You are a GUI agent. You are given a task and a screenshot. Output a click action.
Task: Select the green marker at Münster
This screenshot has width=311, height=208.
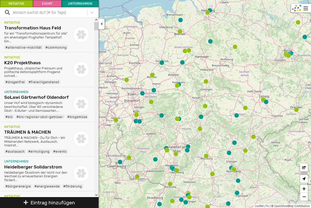(152, 75)
